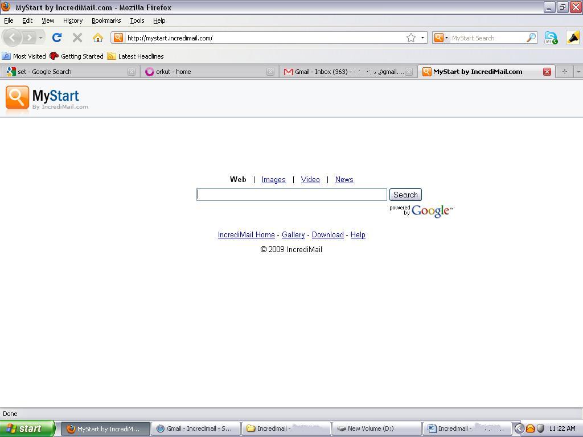The image size is (583, 437).
Task: Open the Getting Started bookmark
Action: 77,56
